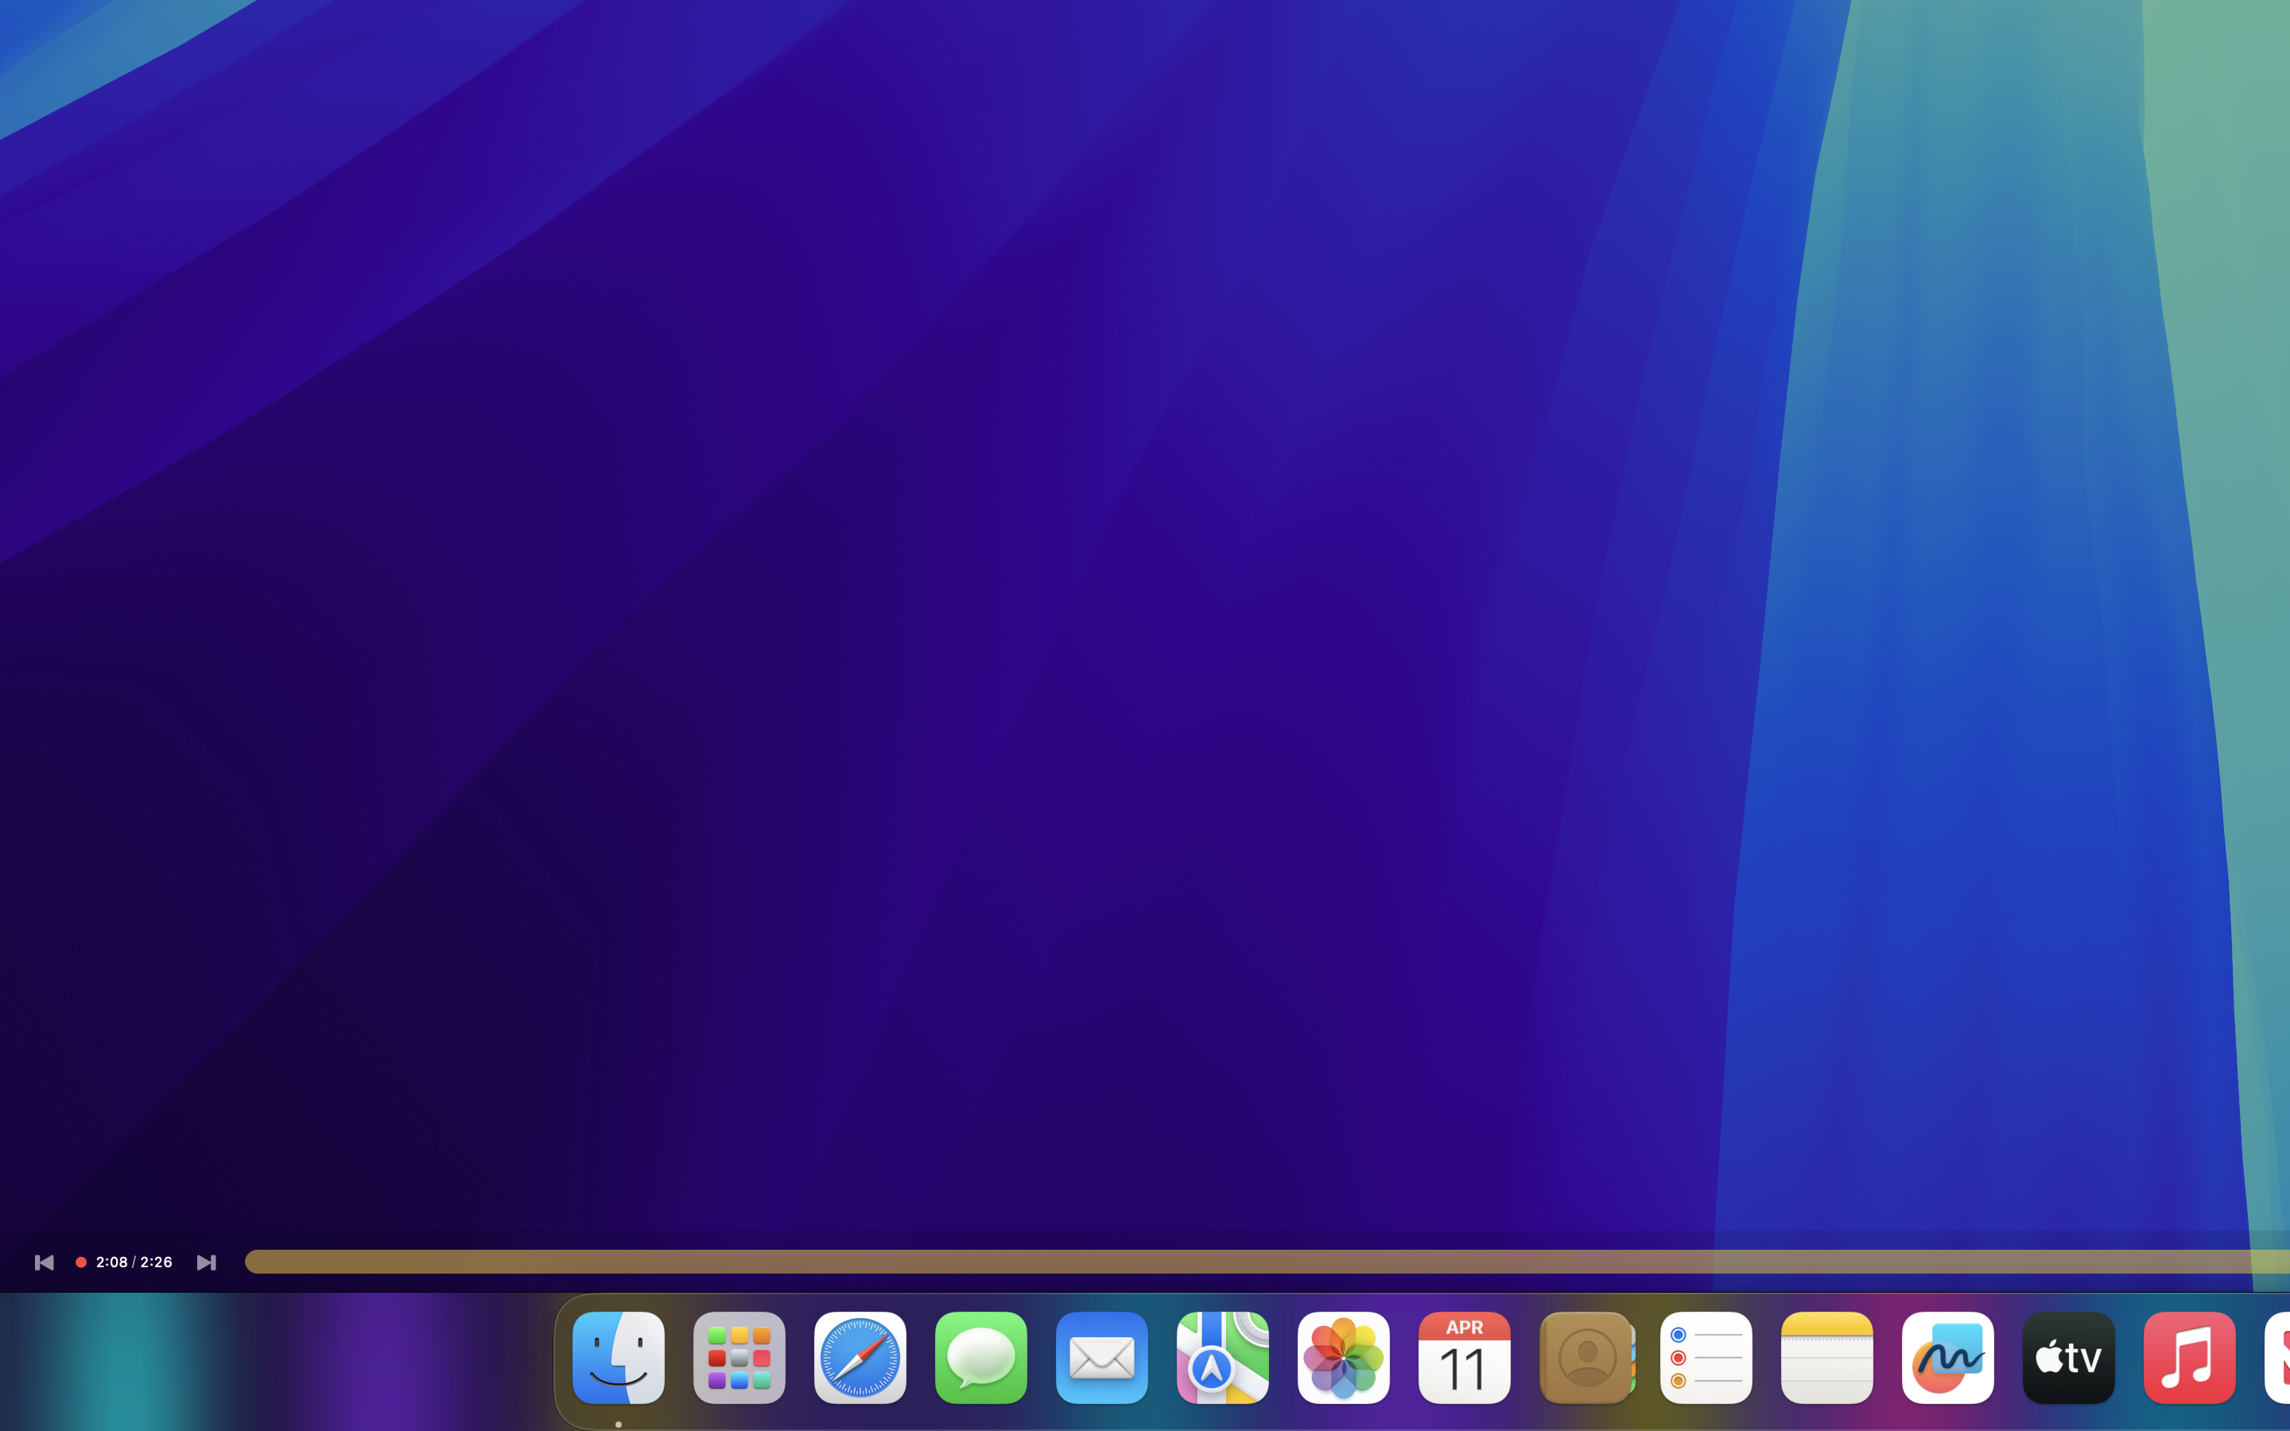Image resolution: width=2290 pixels, height=1431 pixels.
Task: Open the Apple TV app
Action: pyautogui.click(x=2069, y=1357)
